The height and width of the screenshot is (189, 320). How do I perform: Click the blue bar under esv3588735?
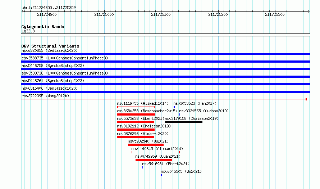(165, 62)
